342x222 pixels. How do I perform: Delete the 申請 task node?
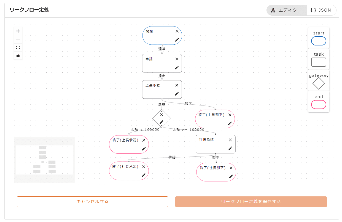[x=177, y=59]
